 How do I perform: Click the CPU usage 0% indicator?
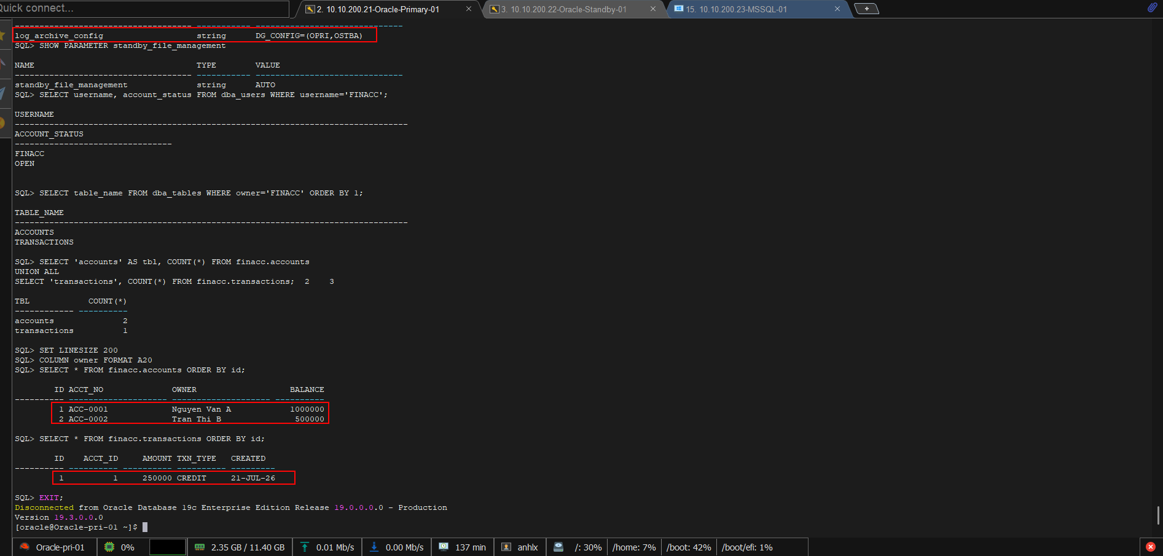coord(120,547)
